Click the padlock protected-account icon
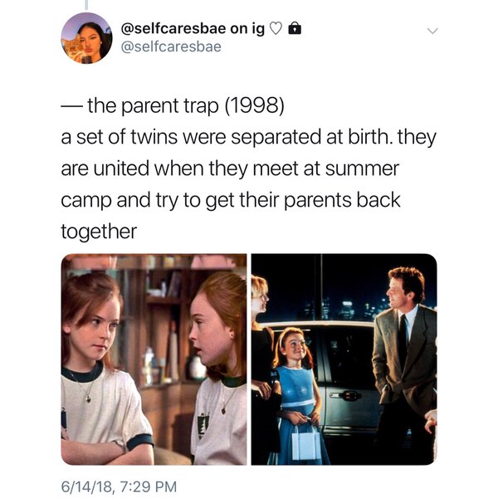The width and height of the screenshot is (498, 498). (295, 28)
